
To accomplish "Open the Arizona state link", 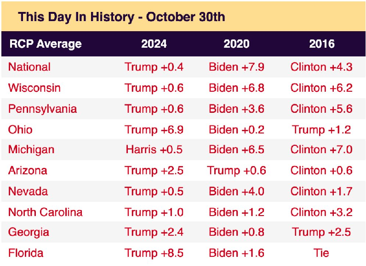I will click(x=28, y=171).
